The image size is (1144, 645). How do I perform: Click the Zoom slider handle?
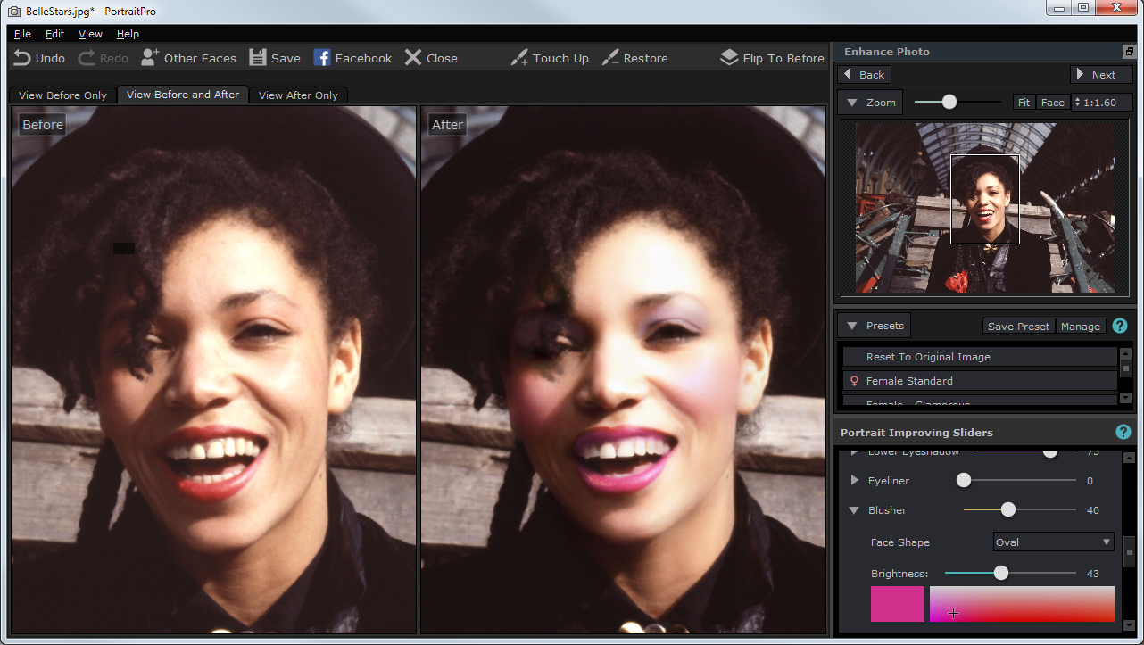pyautogui.click(x=949, y=102)
